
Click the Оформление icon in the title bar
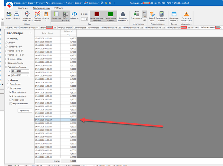[85, 3]
